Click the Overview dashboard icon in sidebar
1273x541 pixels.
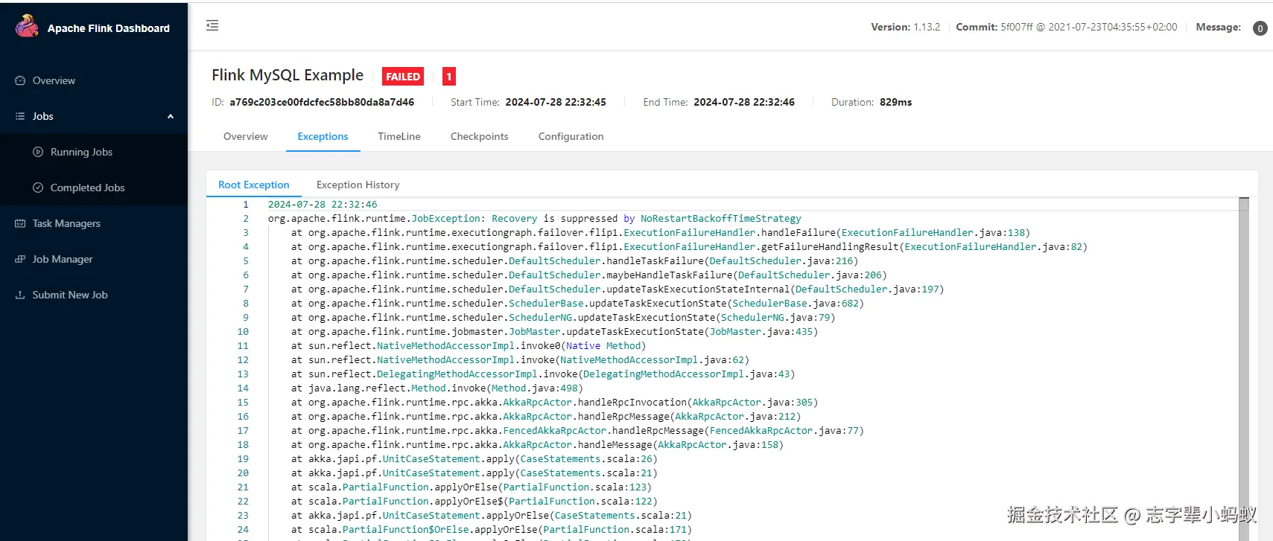point(20,80)
